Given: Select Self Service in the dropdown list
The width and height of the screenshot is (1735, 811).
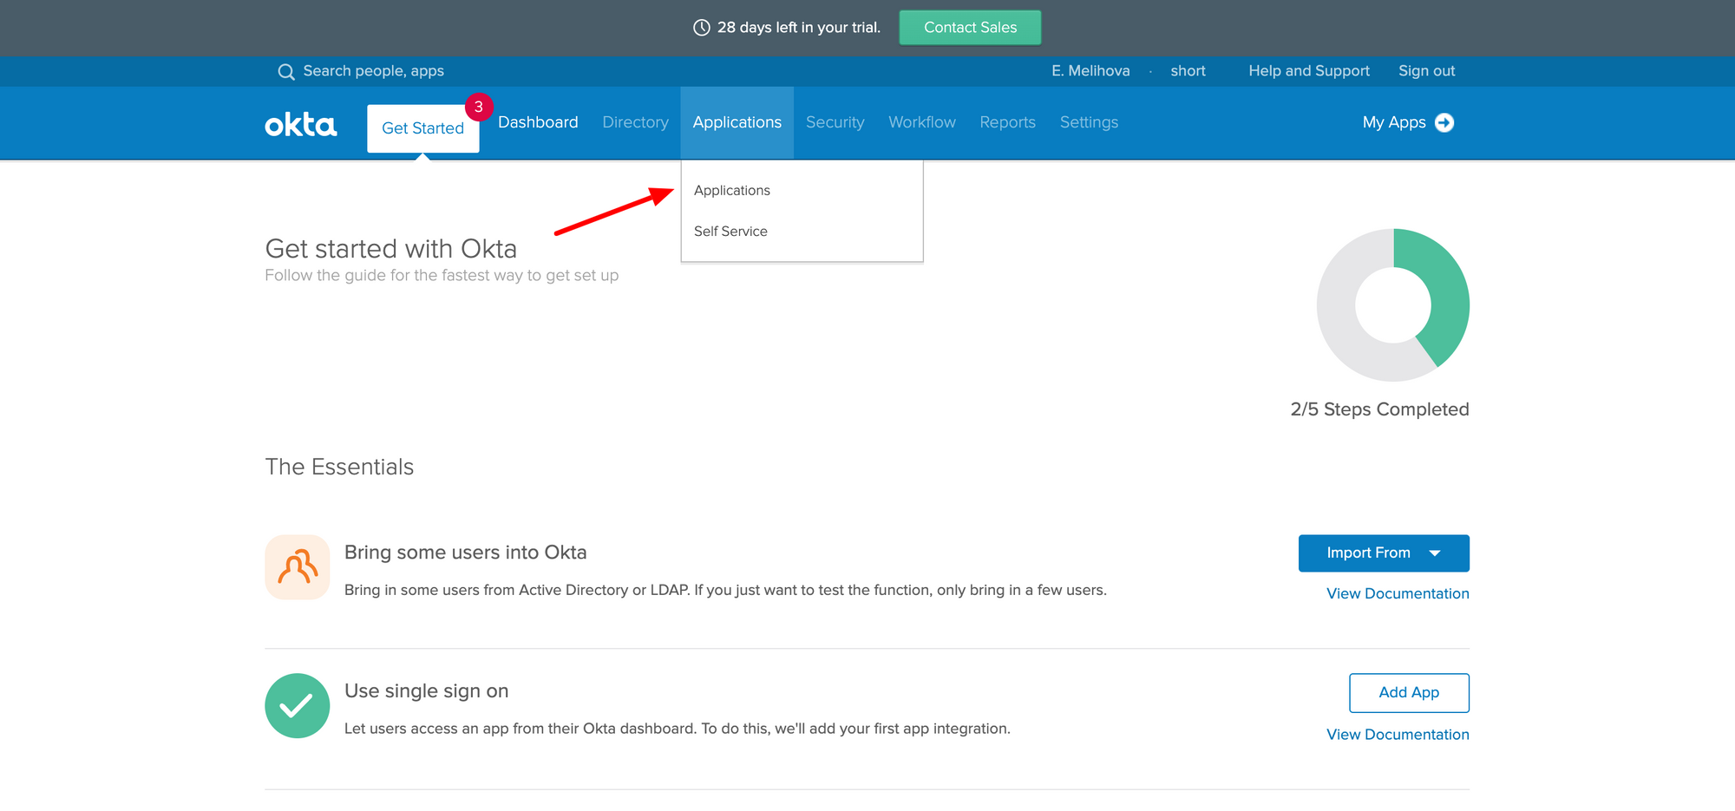Looking at the screenshot, I should coord(730,232).
